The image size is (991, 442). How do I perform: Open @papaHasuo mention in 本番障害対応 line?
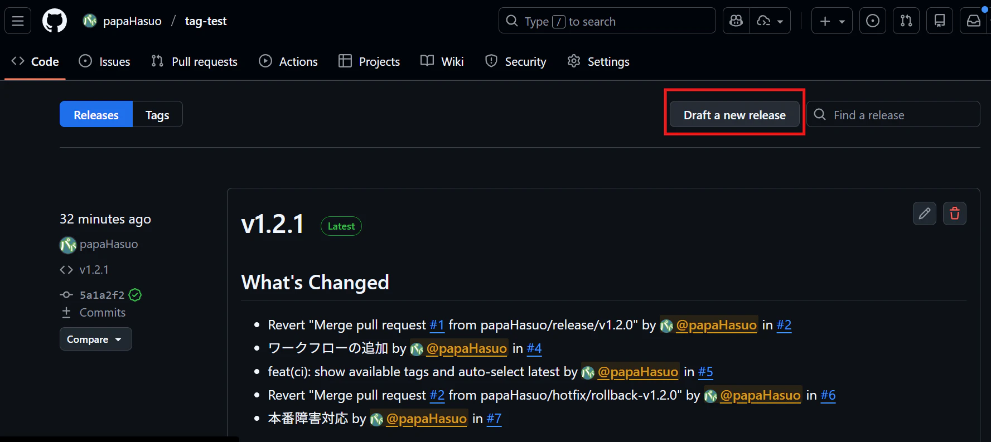click(426, 419)
